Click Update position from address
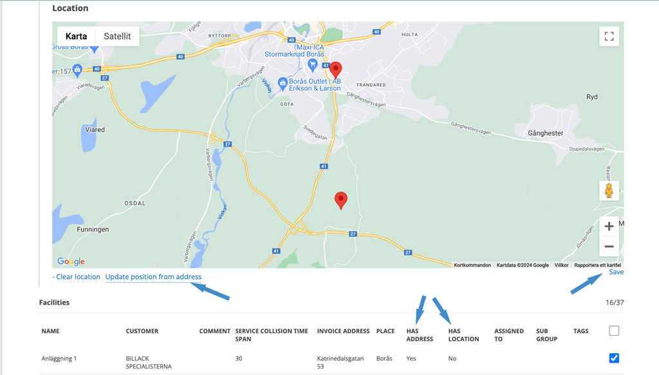The height and width of the screenshot is (375, 659). click(153, 277)
